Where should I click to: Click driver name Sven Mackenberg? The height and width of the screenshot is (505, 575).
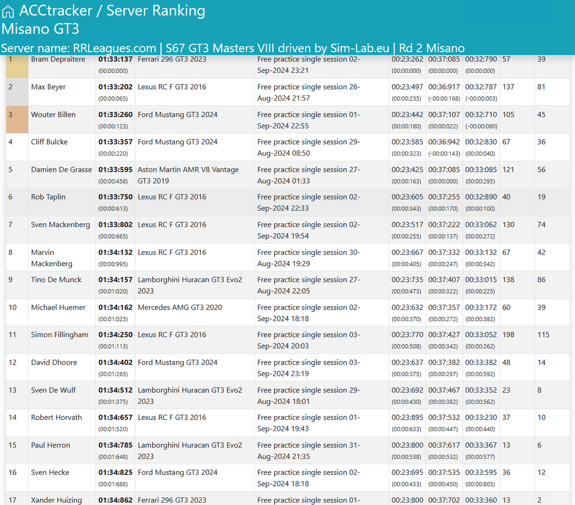pyautogui.click(x=60, y=225)
